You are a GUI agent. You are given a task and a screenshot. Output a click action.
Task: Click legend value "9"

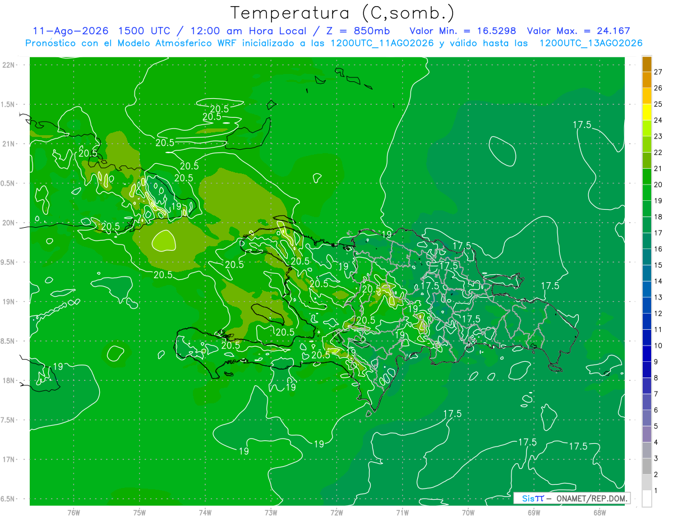pyautogui.click(x=656, y=362)
